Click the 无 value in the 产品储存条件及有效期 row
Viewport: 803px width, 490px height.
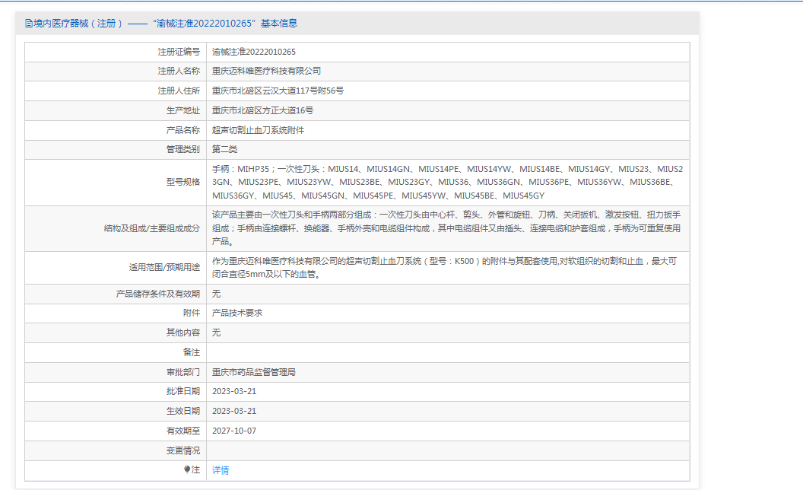[x=217, y=294]
